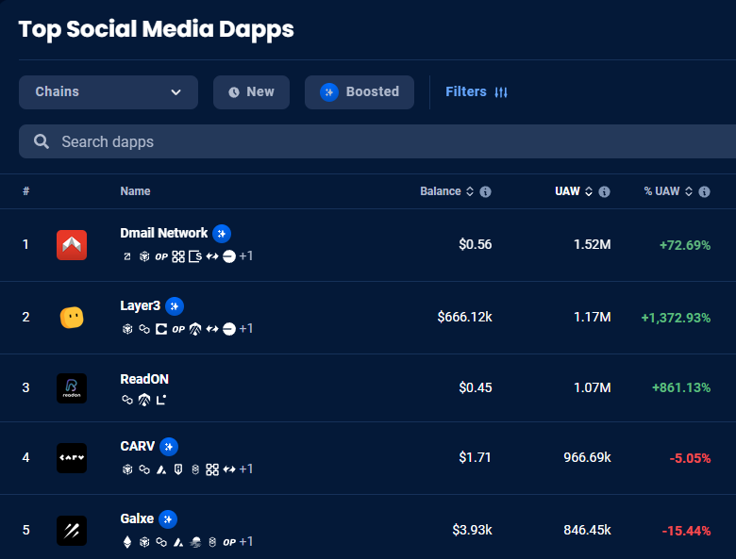Click the Search dapps input field
The height and width of the screenshot is (559, 736).
pos(377,141)
